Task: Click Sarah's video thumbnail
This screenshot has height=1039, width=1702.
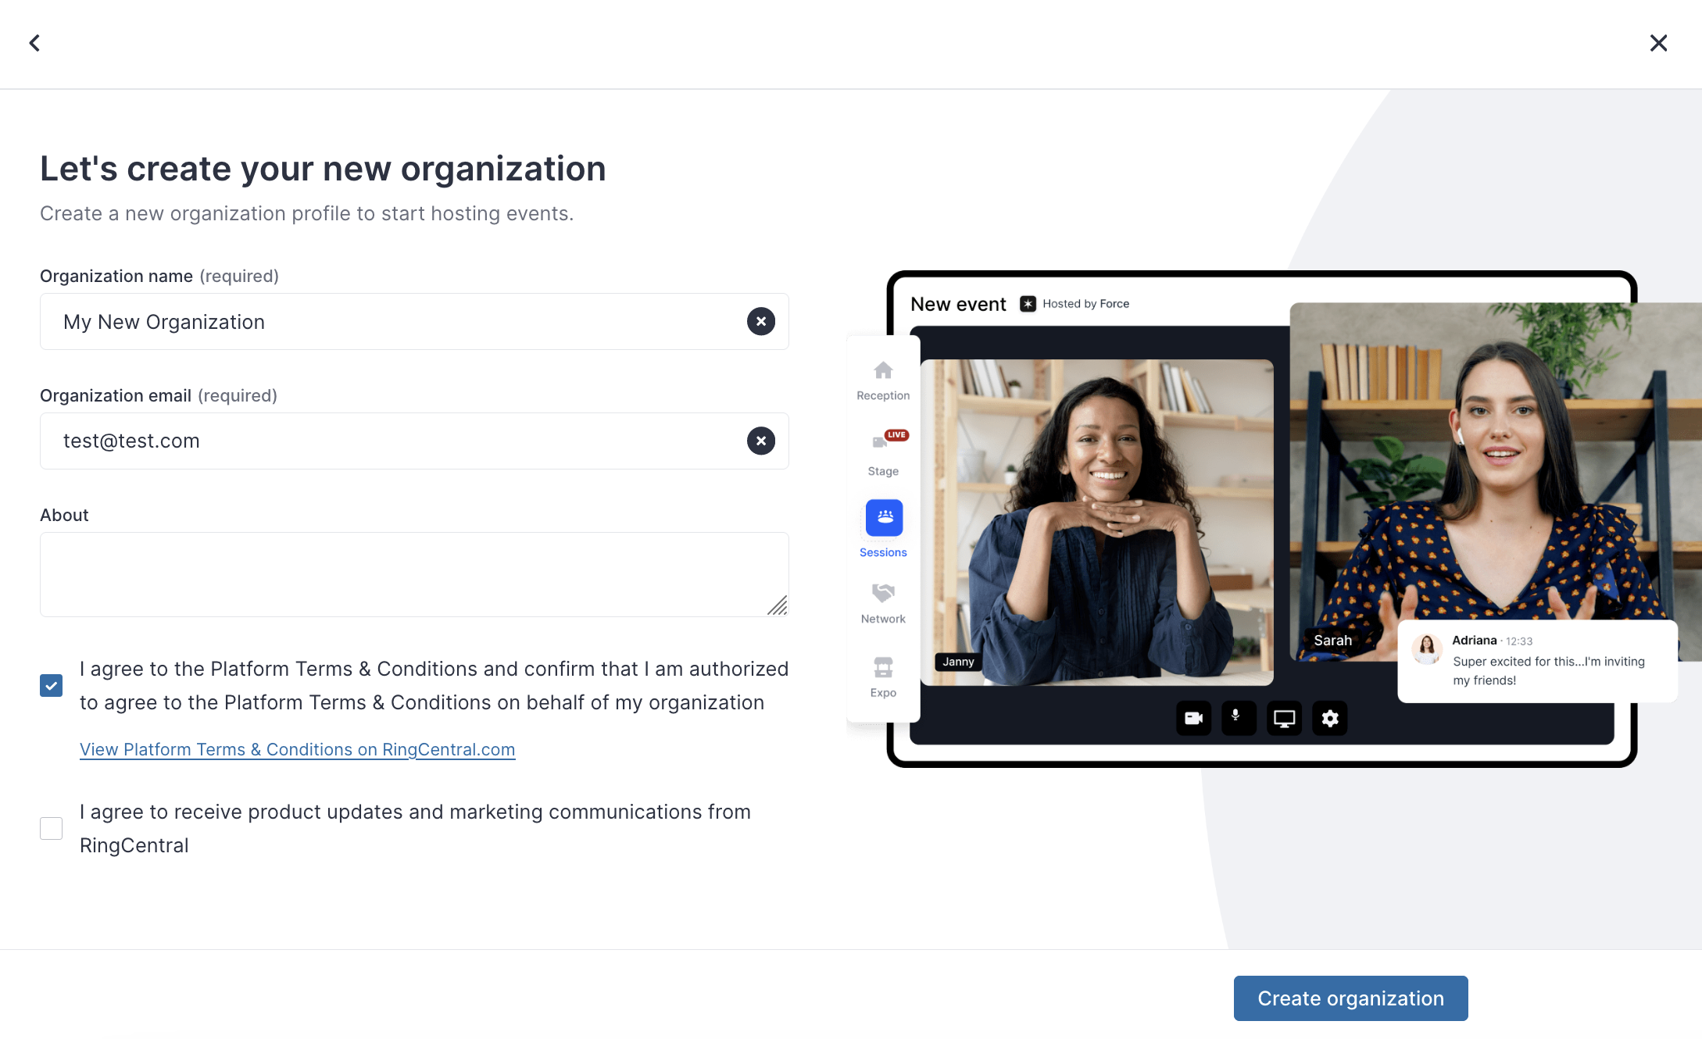Action: (1496, 481)
